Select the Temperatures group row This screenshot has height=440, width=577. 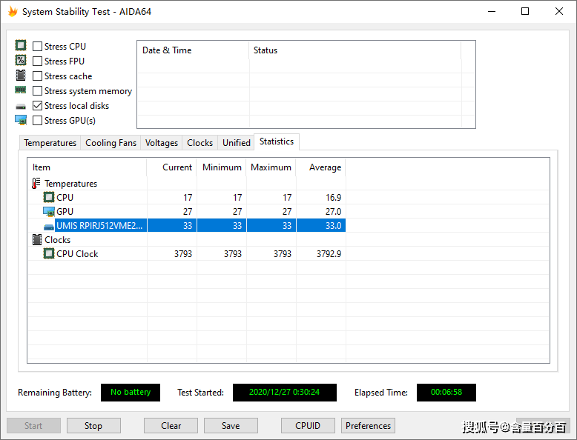70,184
